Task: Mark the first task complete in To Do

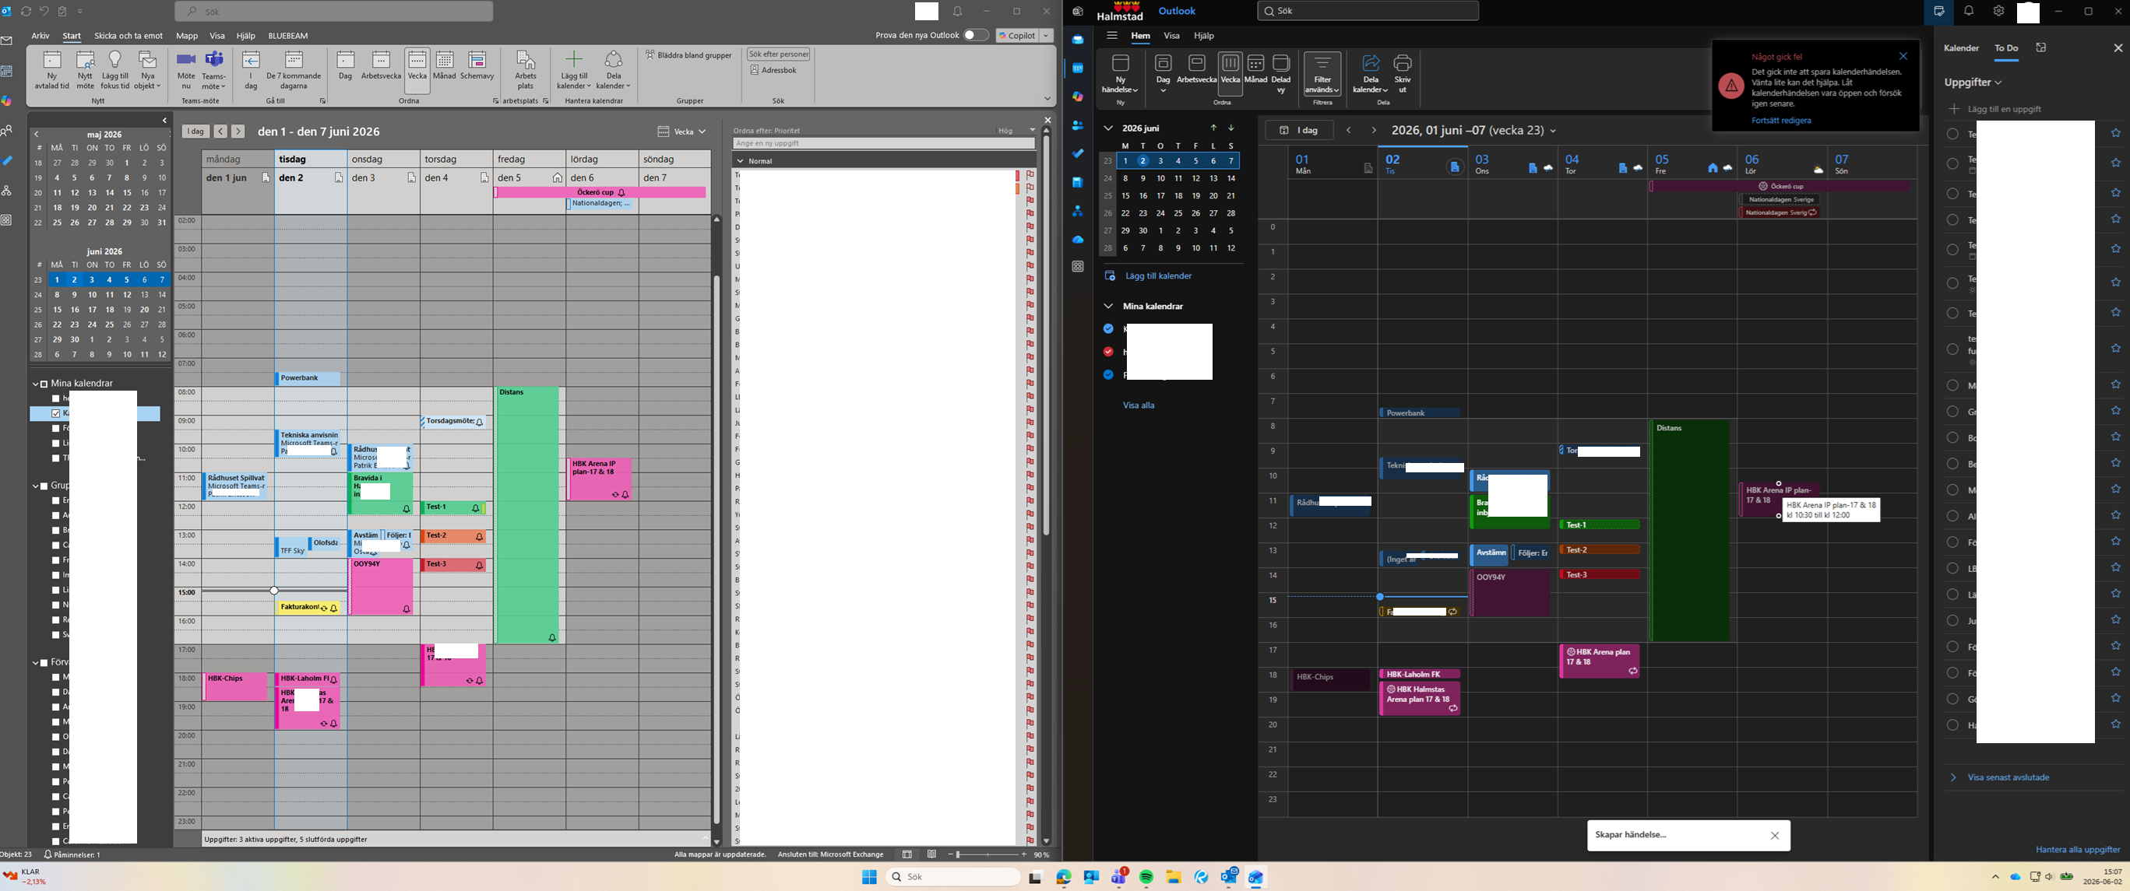Action: 1952,134
